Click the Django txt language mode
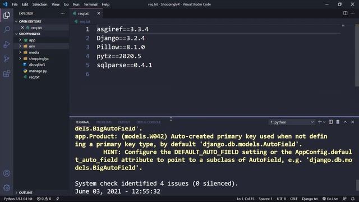The width and height of the screenshot is (359, 202). tap(310, 199)
